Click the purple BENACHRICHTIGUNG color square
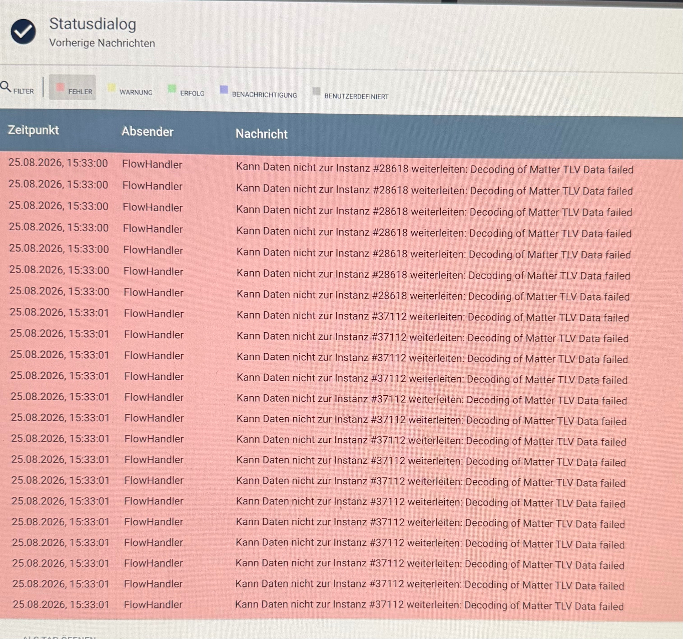 coord(224,89)
